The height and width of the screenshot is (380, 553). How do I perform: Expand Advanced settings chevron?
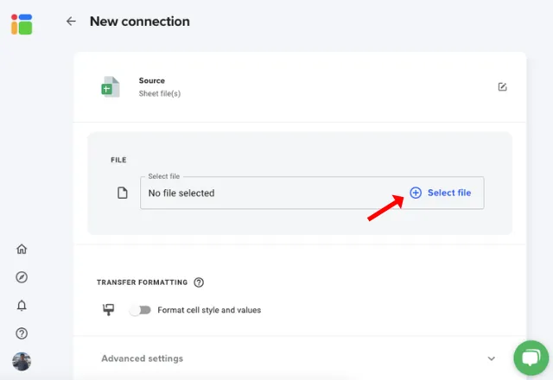[492, 358]
